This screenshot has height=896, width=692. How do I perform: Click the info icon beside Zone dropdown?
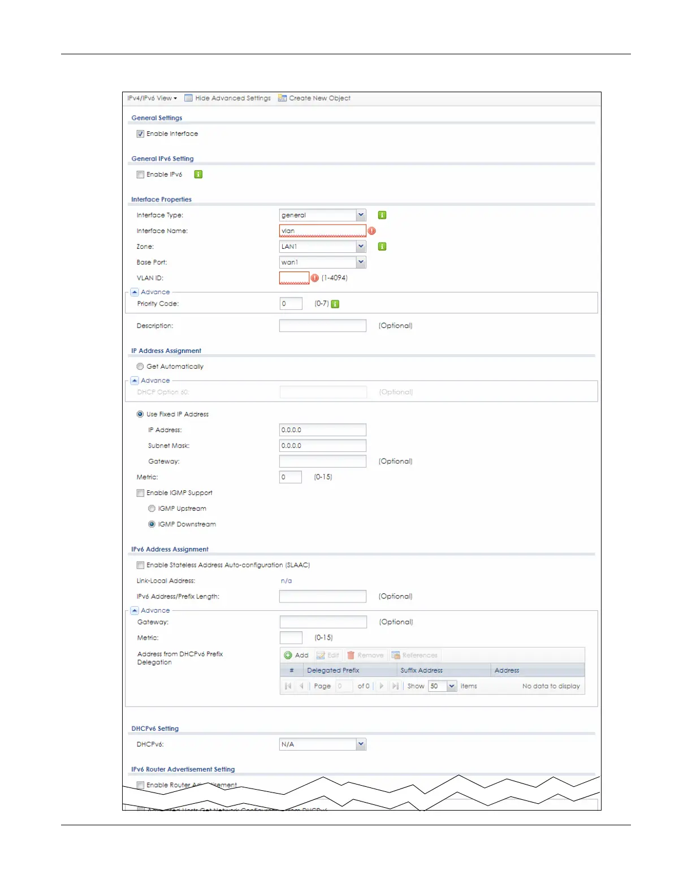382,247
